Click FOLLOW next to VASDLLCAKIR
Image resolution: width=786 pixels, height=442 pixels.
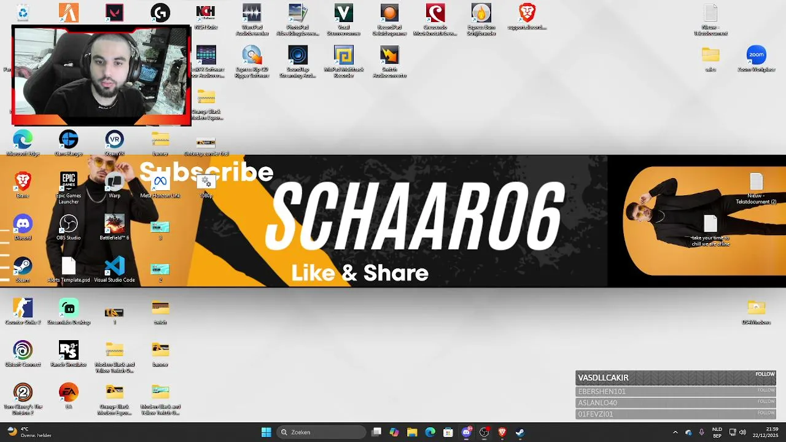765,374
